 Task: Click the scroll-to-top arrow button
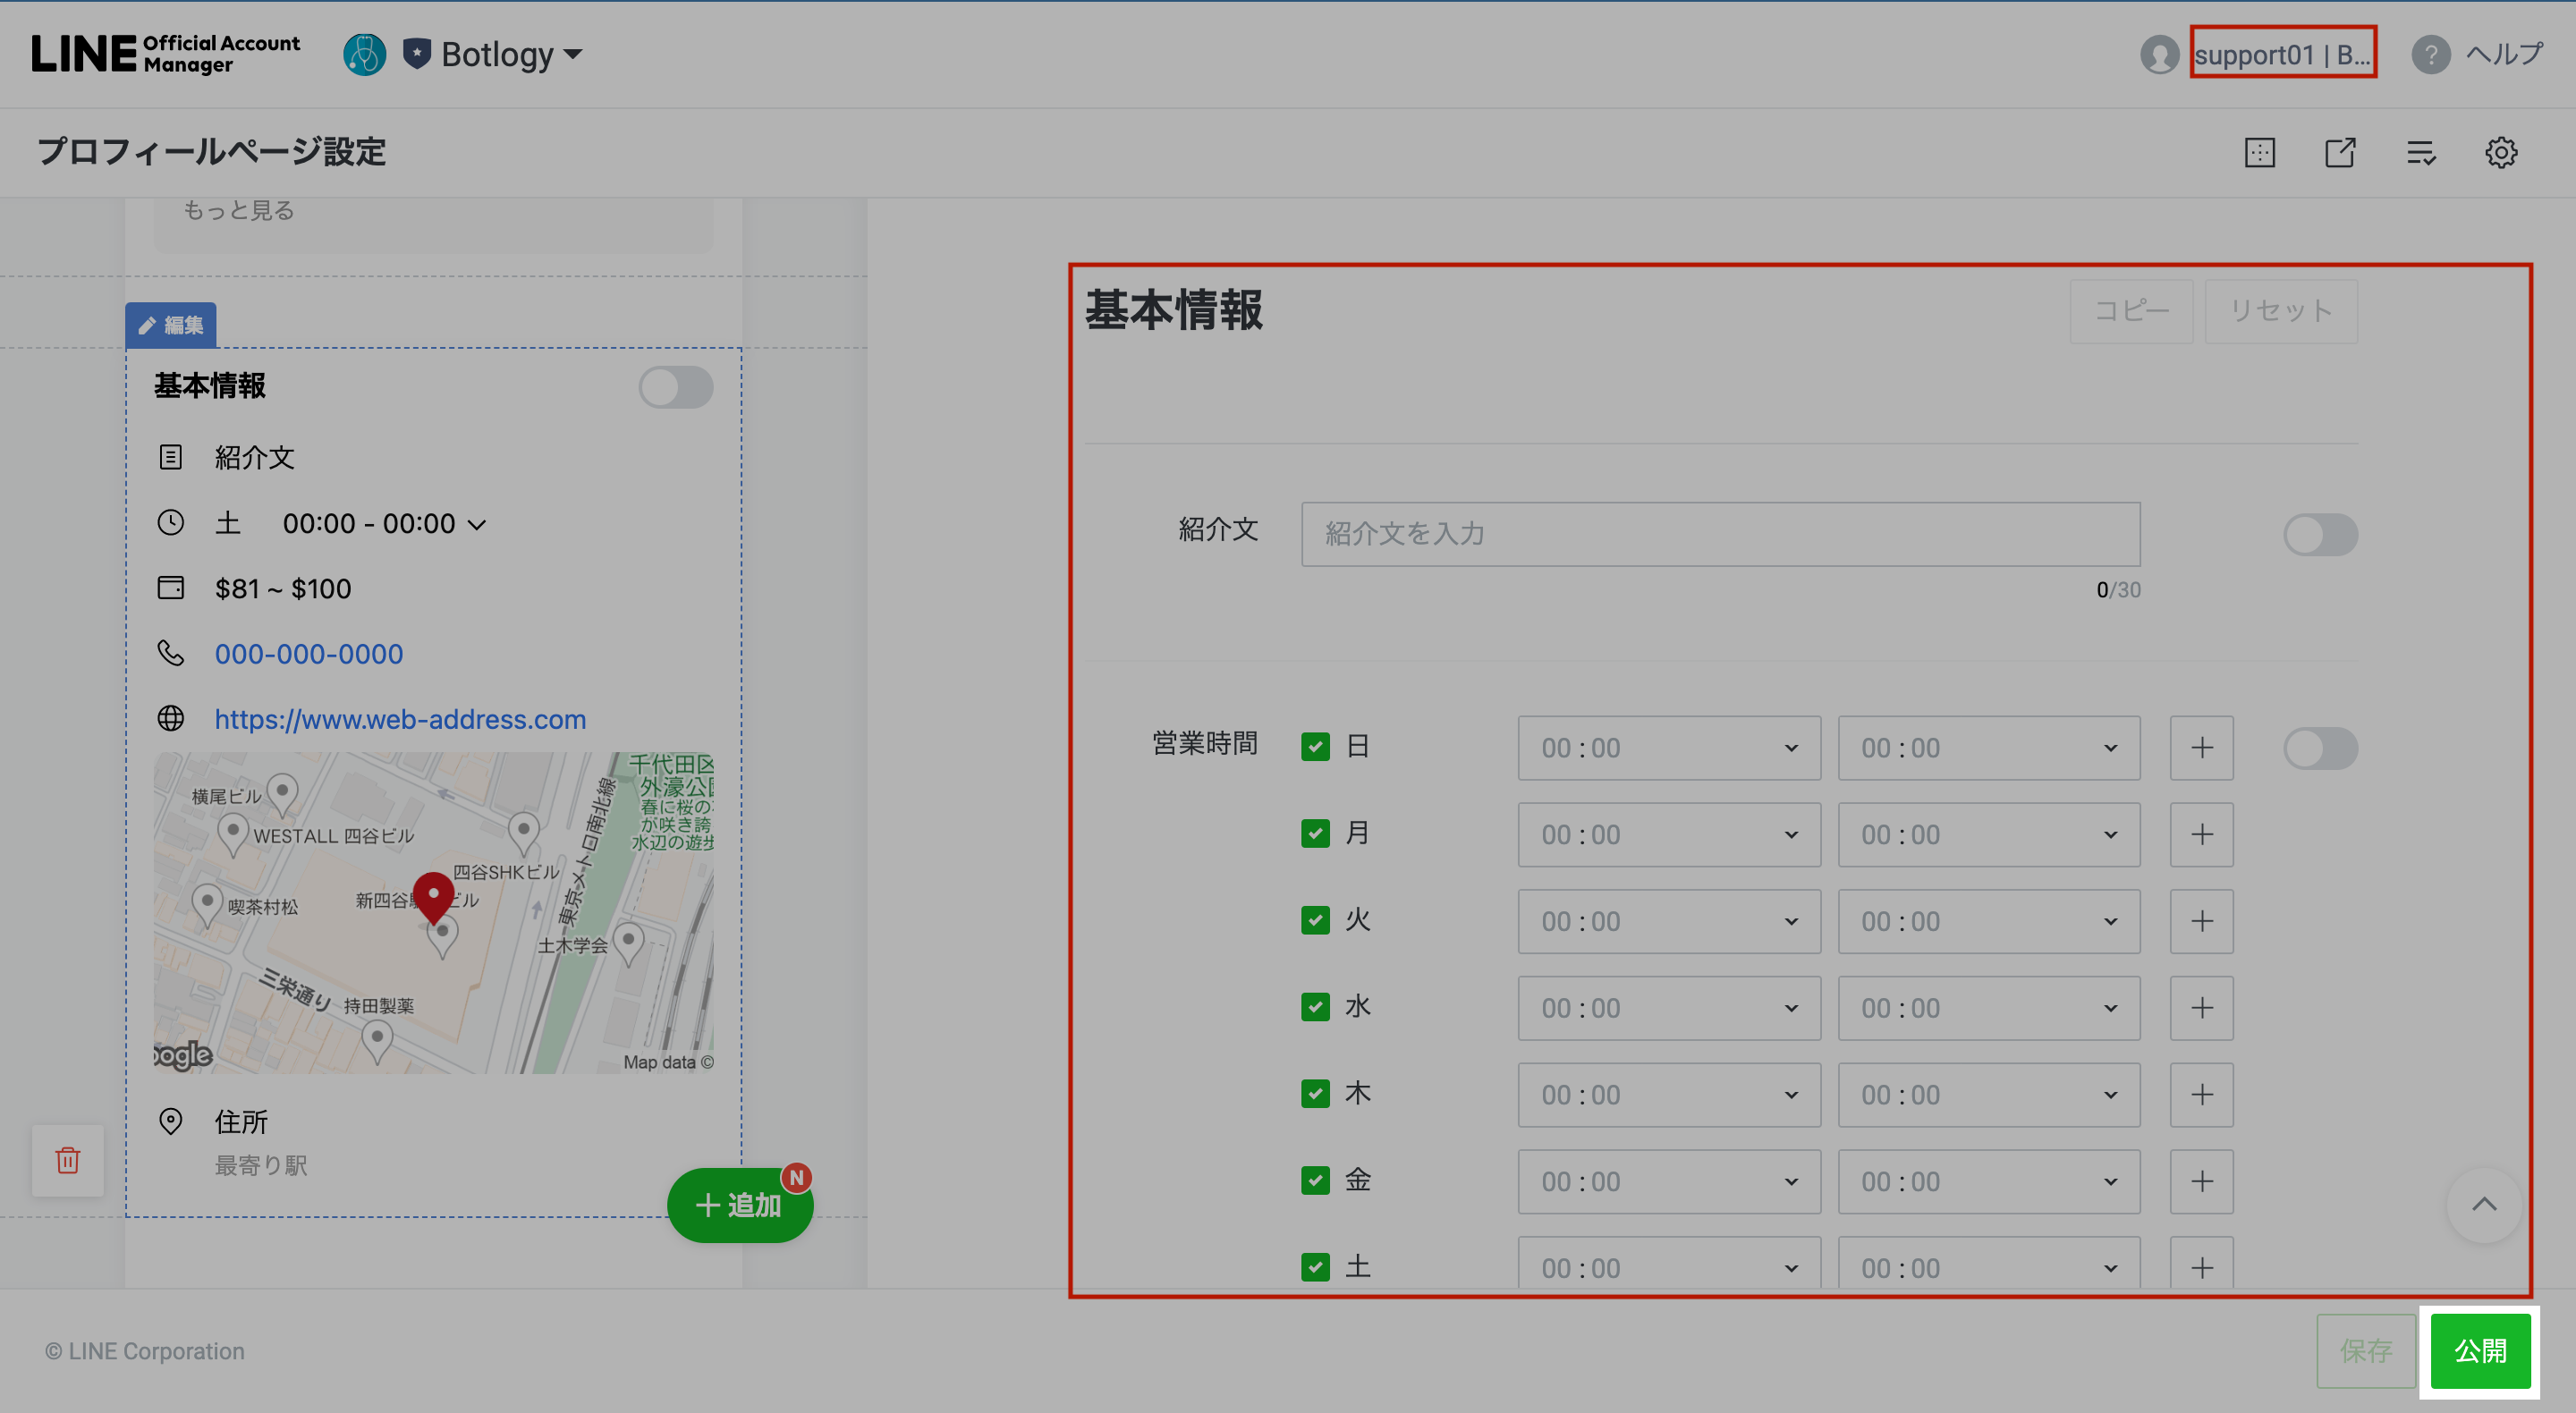pyautogui.click(x=2483, y=1204)
